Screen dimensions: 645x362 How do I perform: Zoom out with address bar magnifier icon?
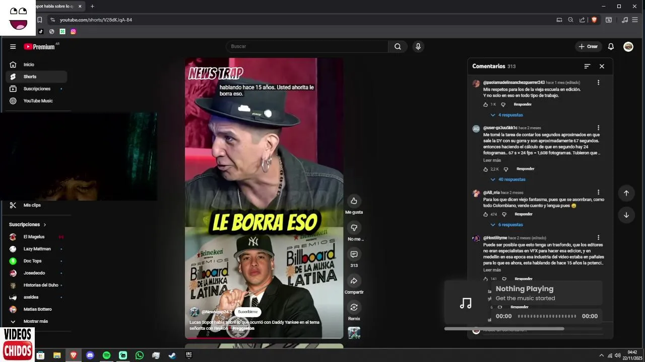click(x=570, y=20)
